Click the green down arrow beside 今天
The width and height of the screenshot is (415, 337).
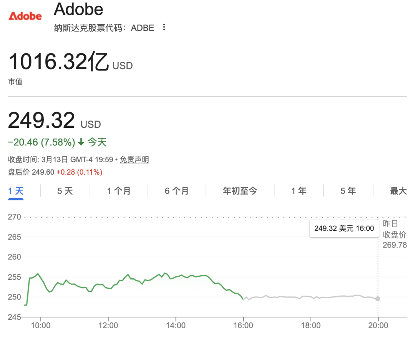tap(81, 142)
